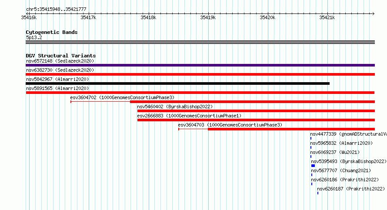This screenshot has height=210, width=387.
Task: Select the thick red esv3604702 bar
Action: pos(253,102)
